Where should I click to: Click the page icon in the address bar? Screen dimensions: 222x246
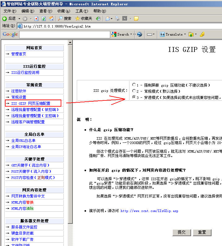coord(20,26)
